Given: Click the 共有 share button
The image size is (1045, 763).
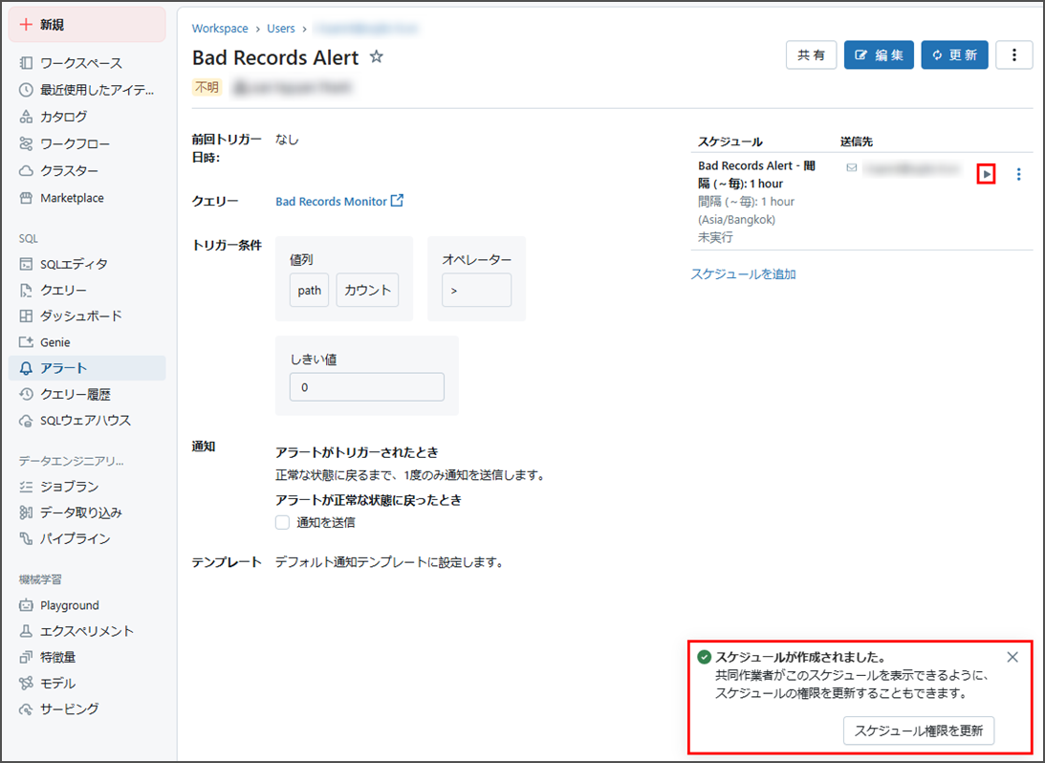Looking at the screenshot, I should coord(811,55).
